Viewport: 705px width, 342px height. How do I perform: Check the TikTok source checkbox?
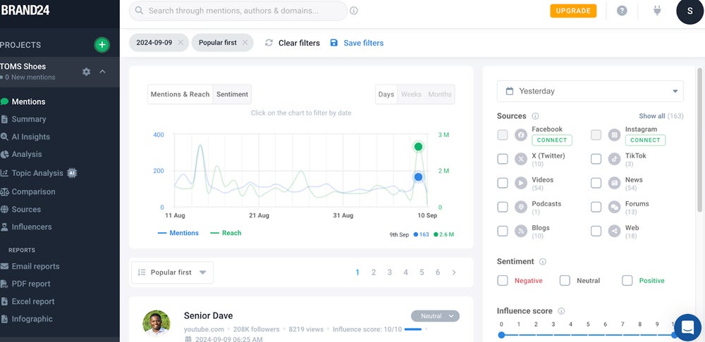tap(596, 159)
